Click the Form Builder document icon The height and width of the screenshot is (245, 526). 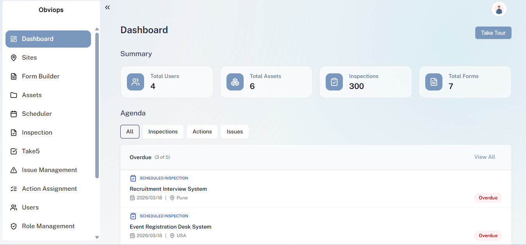tap(14, 76)
